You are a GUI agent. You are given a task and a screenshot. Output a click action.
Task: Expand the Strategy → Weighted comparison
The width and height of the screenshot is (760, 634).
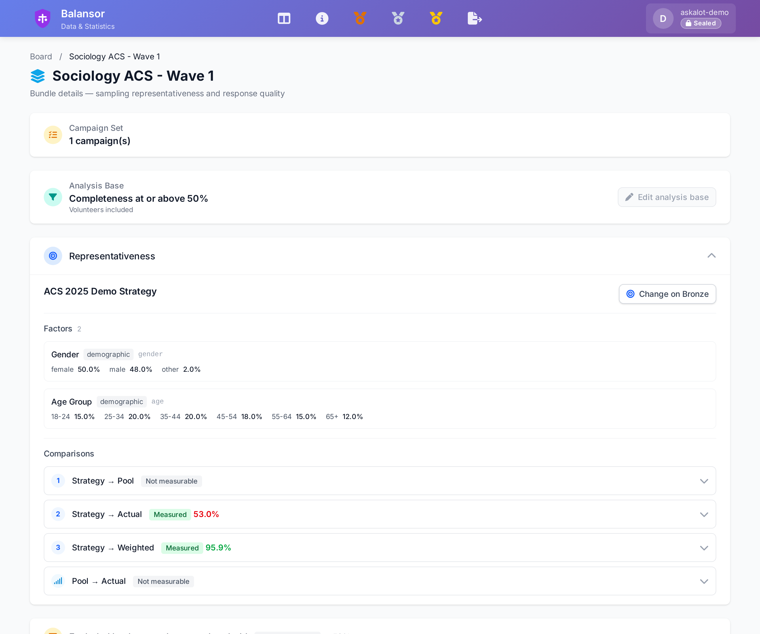[x=704, y=548]
